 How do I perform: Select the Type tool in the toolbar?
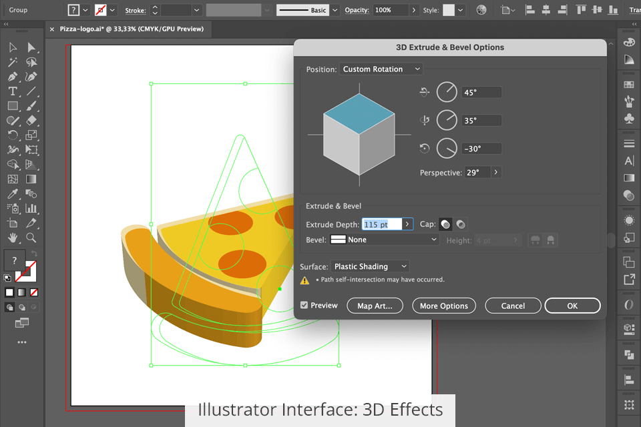(x=13, y=91)
